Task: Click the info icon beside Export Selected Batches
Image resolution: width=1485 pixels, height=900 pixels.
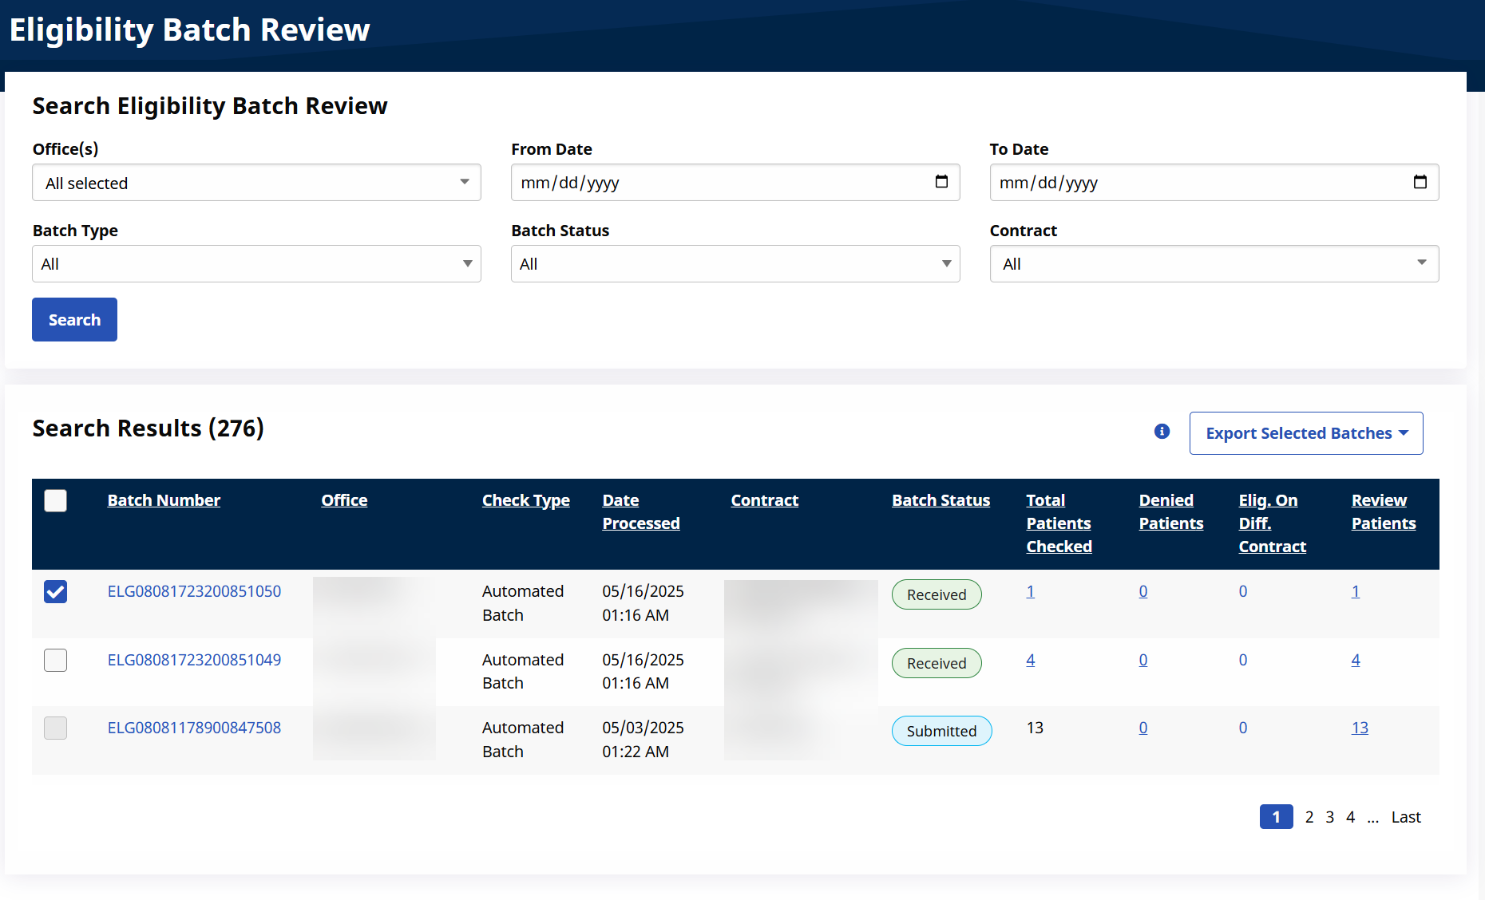Action: click(1162, 432)
